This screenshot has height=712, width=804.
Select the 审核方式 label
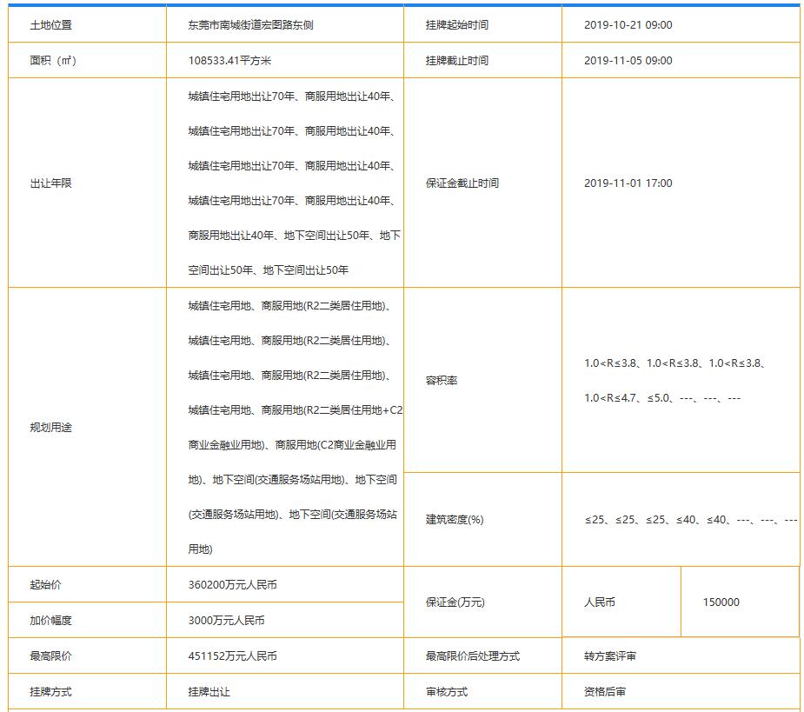tap(446, 691)
